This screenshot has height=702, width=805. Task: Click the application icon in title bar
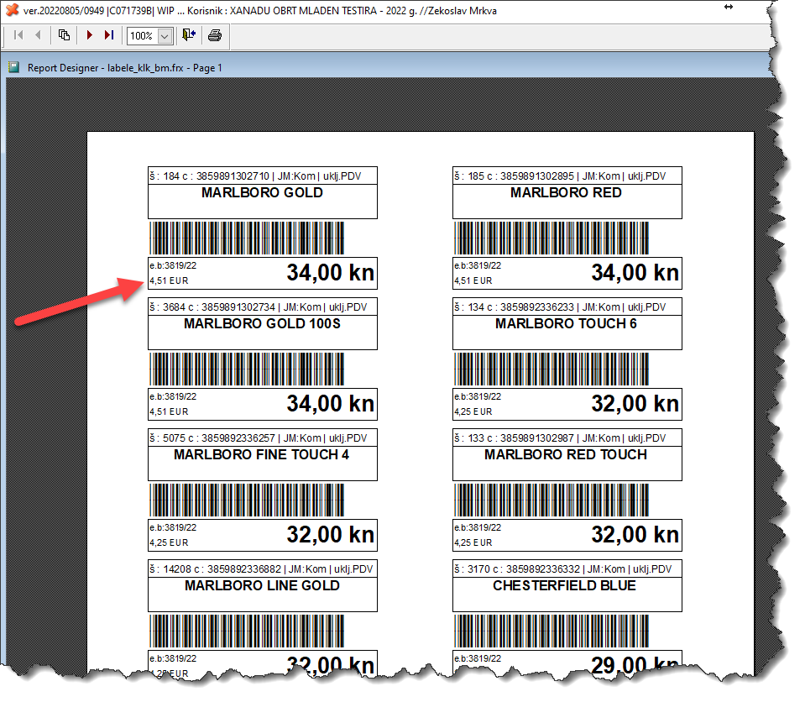point(12,8)
